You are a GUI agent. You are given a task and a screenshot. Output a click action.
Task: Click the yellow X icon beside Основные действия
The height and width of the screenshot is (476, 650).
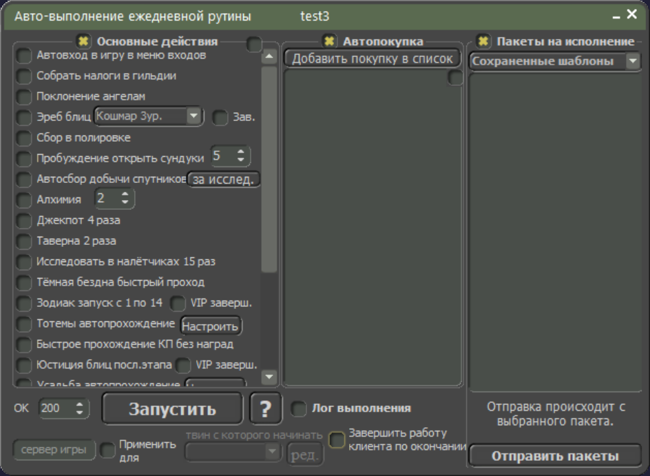coord(83,41)
